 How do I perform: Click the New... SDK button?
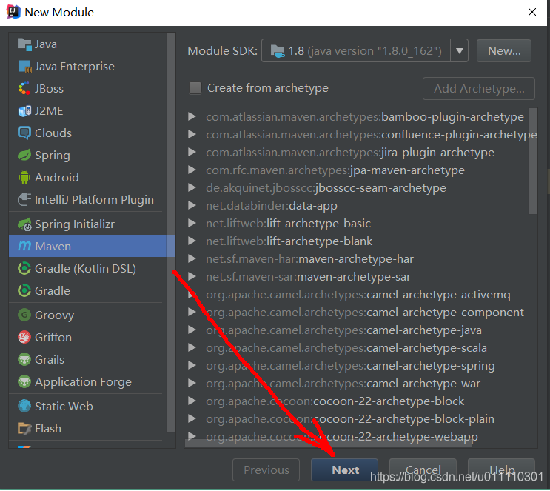tap(504, 51)
